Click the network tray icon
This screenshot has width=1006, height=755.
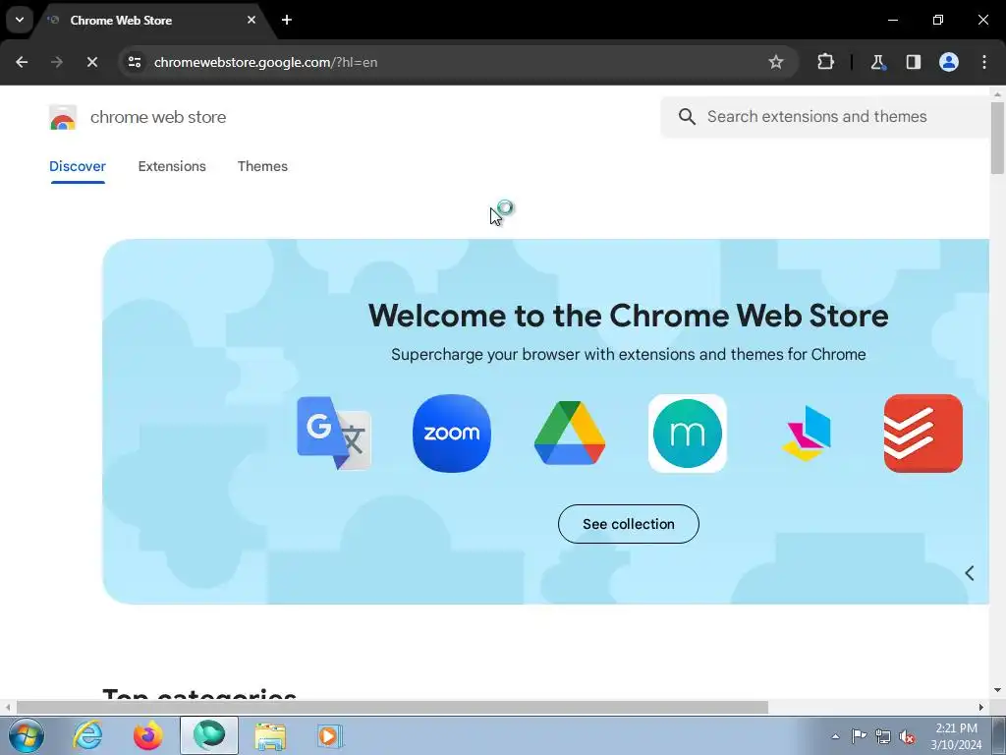883,736
